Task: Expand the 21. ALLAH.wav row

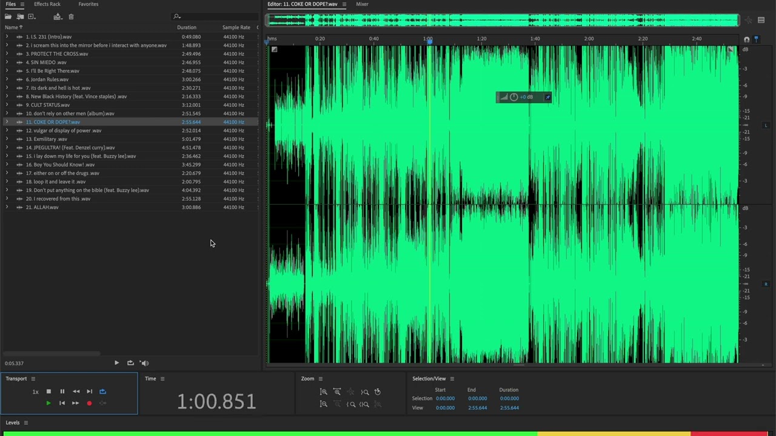Action: tap(7, 207)
